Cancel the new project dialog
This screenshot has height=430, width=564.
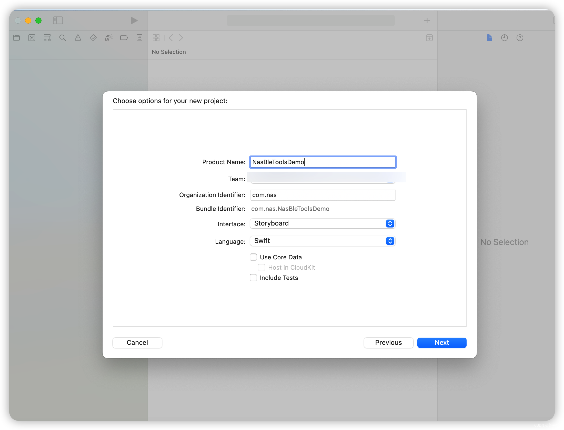pyautogui.click(x=137, y=343)
